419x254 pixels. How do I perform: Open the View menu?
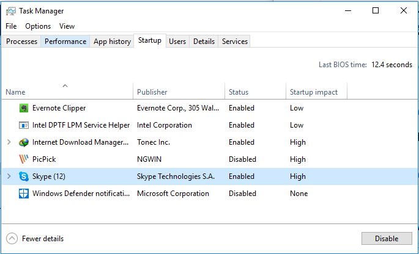coord(67,26)
